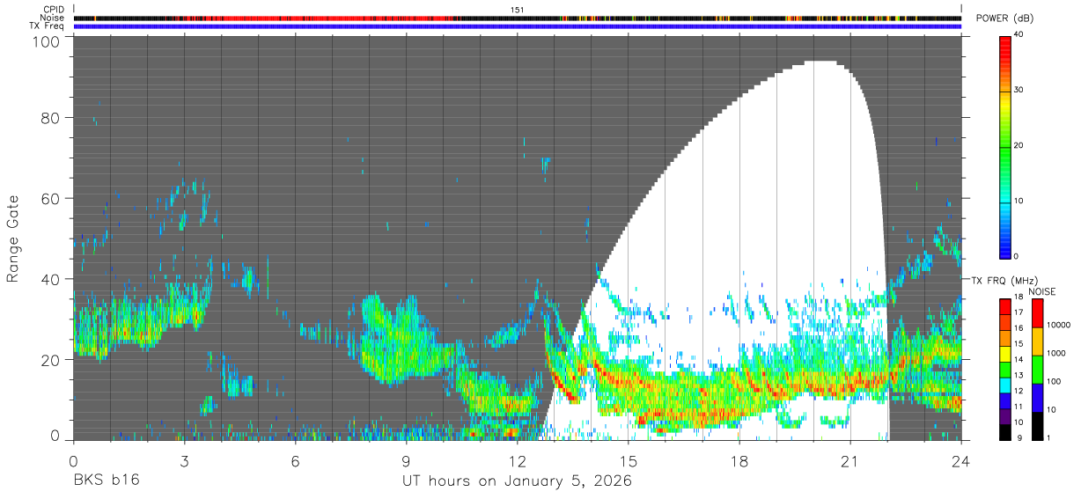Click the 3 tick on UT hours axis
Viewport: 1081px width, 499px height.
point(184,460)
